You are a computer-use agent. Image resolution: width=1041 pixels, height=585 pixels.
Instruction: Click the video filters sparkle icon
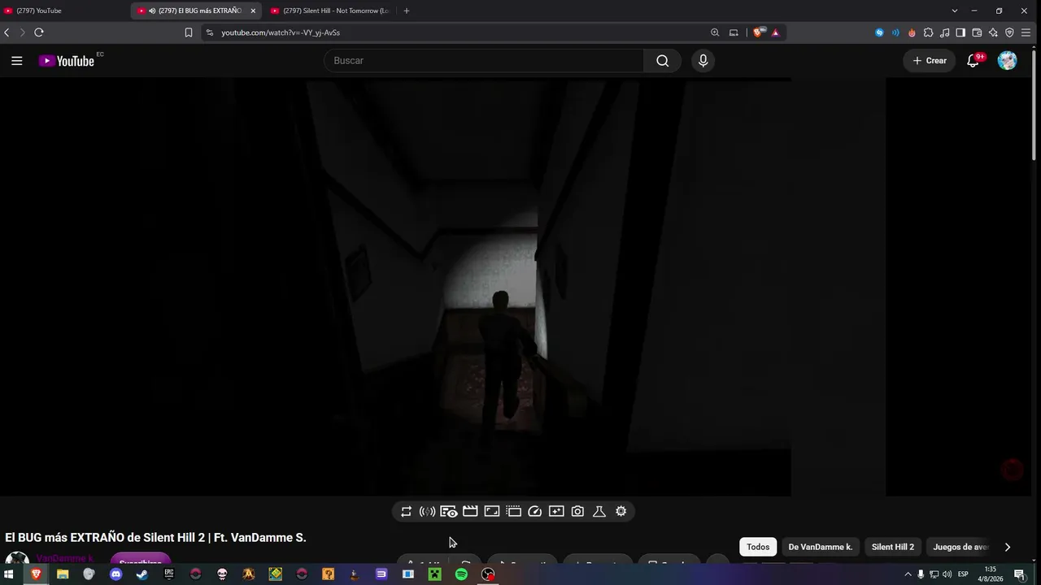(556, 511)
